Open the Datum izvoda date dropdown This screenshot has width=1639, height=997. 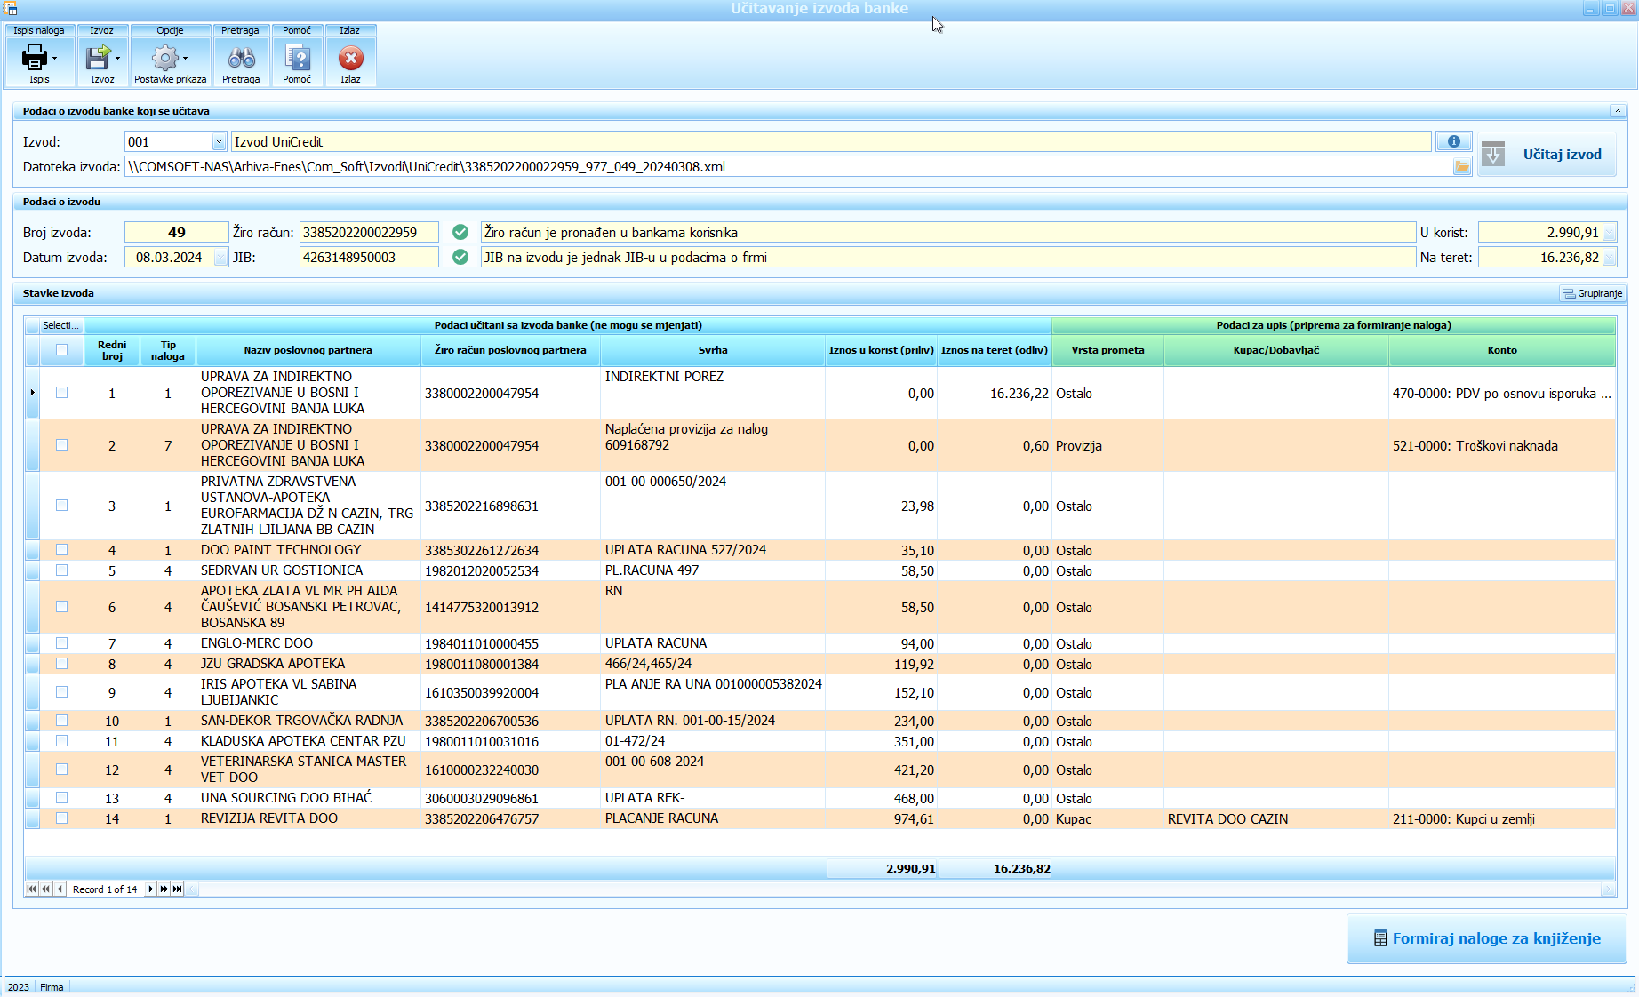221,258
